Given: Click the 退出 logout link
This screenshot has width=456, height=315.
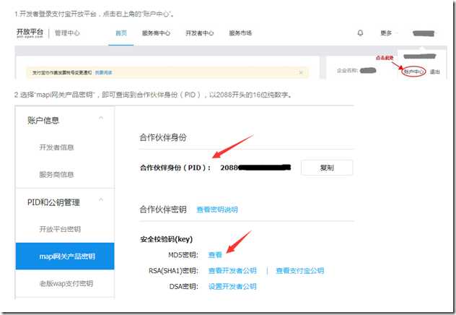Looking at the screenshot, I should [x=435, y=72].
